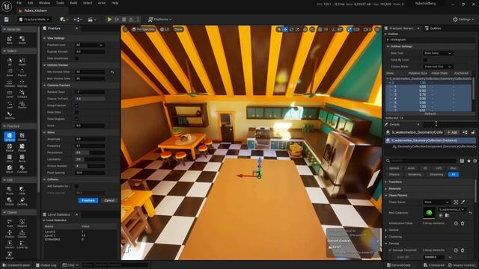479x269 pixels.
Task: Adjust the Lacunarity slider
Action: (x=90, y=159)
